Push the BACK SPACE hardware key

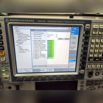(x=91, y=59)
